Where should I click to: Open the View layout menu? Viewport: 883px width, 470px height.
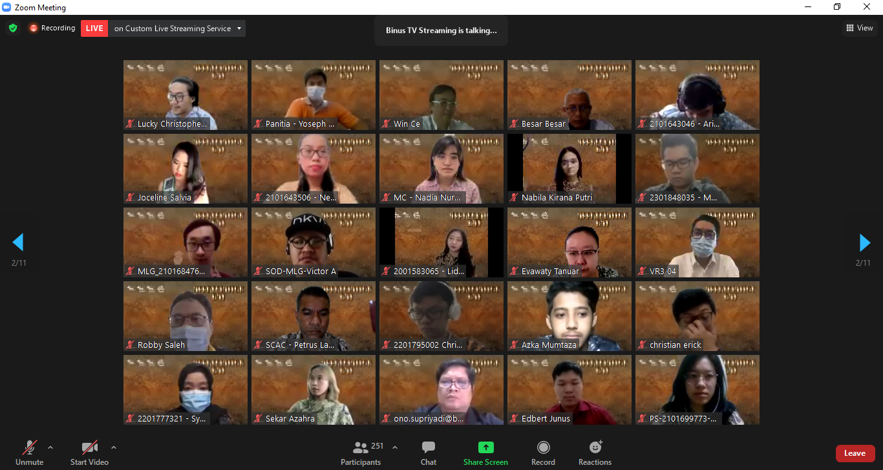click(x=860, y=28)
